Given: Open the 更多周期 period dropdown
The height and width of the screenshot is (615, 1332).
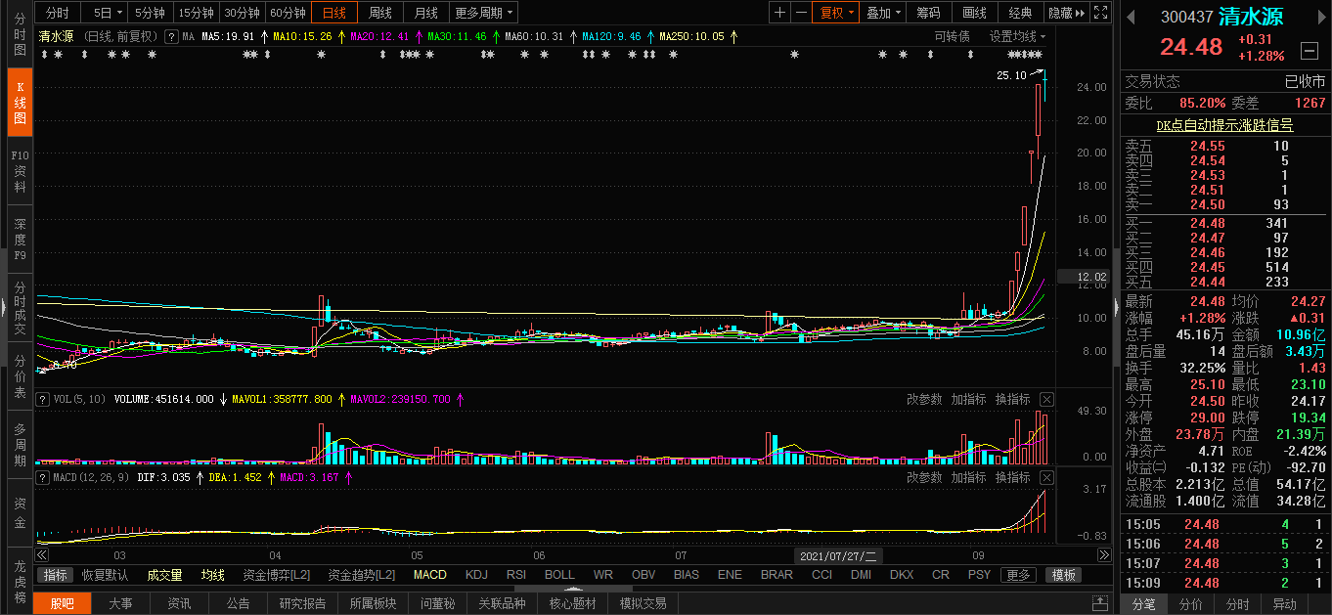Looking at the screenshot, I should click(483, 13).
